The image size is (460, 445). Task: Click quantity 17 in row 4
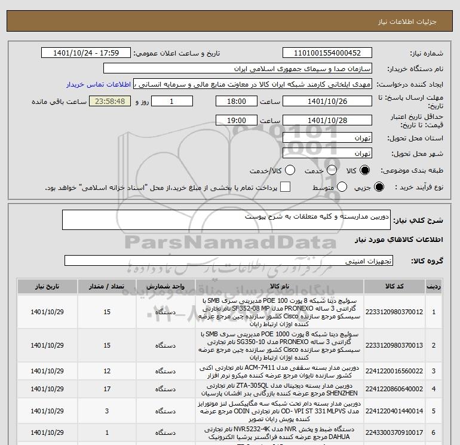[107, 389]
